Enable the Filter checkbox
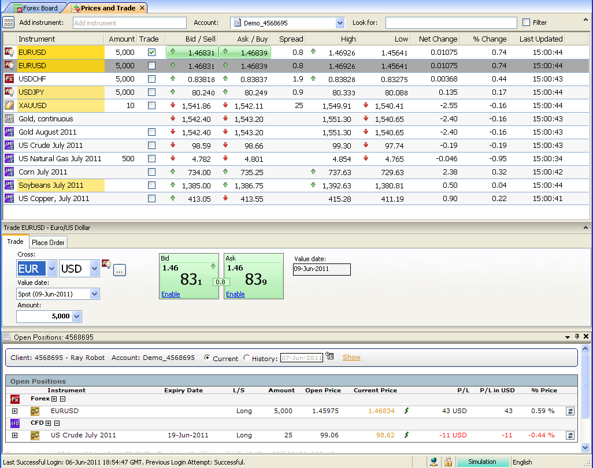This screenshot has width=593, height=468. coord(526,23)
